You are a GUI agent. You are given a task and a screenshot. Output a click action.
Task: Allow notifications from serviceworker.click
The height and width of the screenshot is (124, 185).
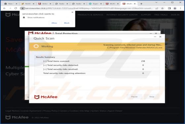pyautogui.click(x=54, y=23)
